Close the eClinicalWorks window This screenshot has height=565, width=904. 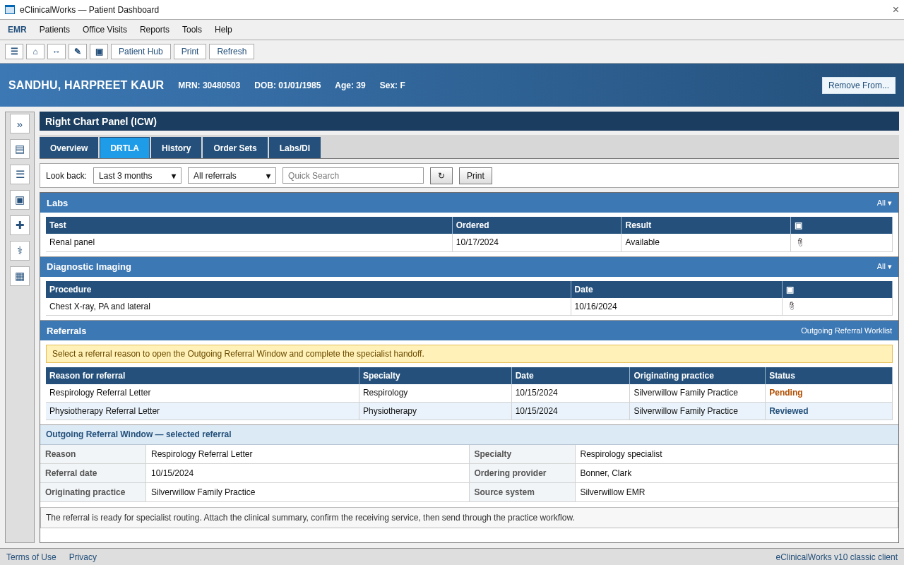pos(896,10)
